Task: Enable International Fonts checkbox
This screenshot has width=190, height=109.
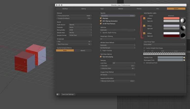Action: [x=144, y=63]
